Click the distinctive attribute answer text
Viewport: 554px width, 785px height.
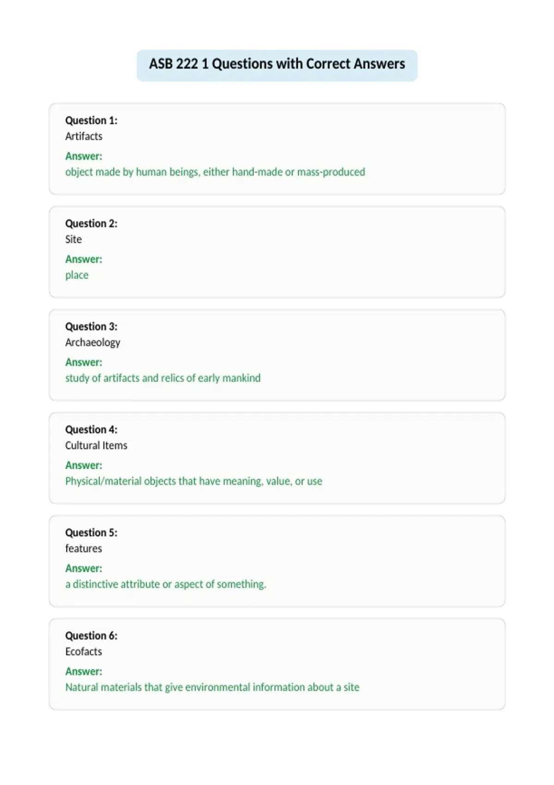click(x=166, y=584)
